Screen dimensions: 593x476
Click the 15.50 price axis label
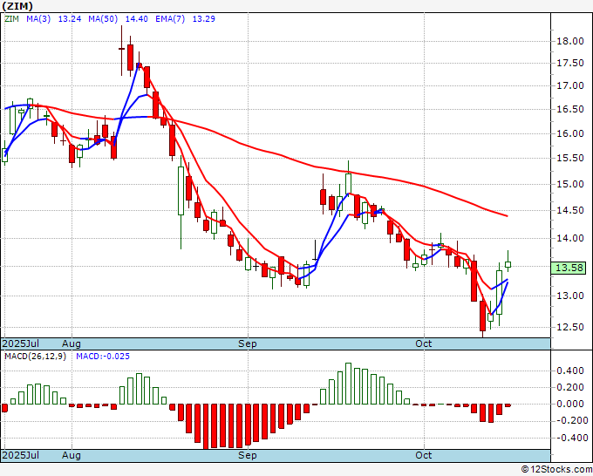(570, 159)
